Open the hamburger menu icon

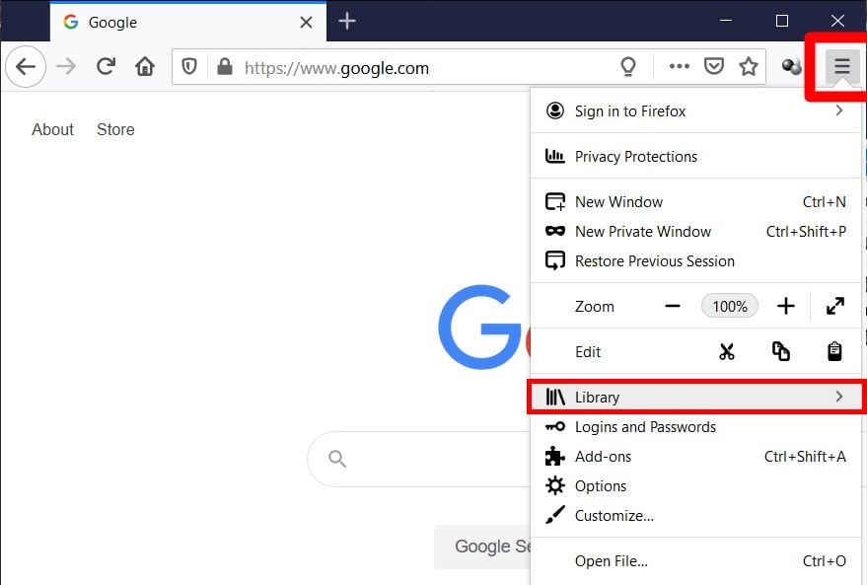[x=839, y=67]
